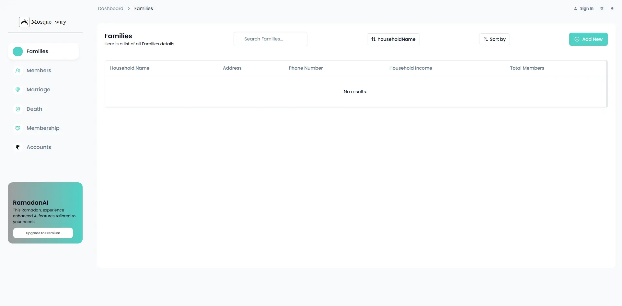Open the Sort by dropdown

click(x=494, y=39)
